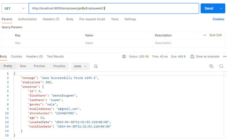227x139 pixels.
Task: Open the three-dots menu beside Bulk Edit
Action: pos(205,35)
